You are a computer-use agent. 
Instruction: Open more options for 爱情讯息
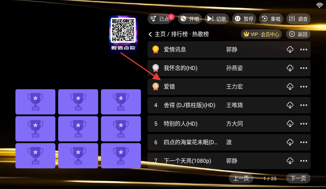click(x=304, y=49)
